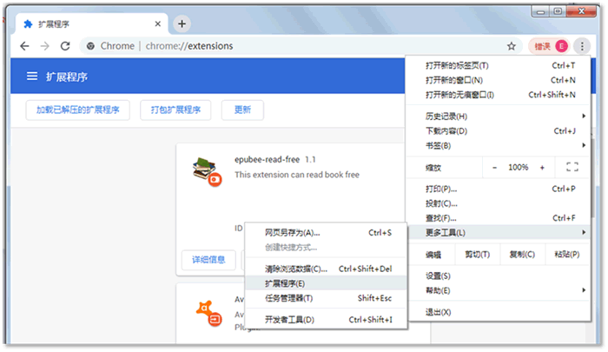Viewport: 608px width, 352px height.
Task: Open the hamburger menu beside 扩展程序
Action: tap(32, 76)
